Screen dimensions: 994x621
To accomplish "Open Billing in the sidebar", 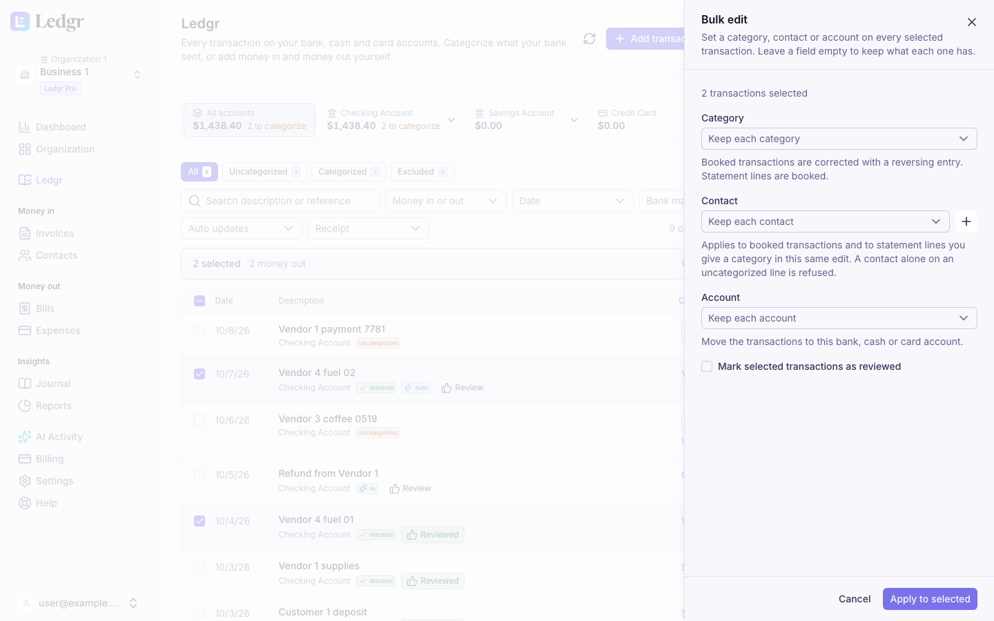I will [79, 459].
